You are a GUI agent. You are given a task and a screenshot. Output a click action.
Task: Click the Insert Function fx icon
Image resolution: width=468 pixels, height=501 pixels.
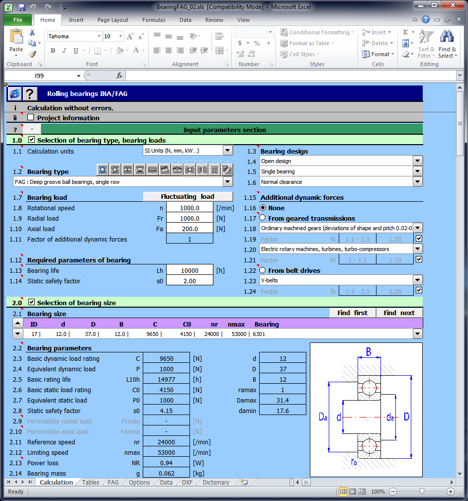click(119, 76)
